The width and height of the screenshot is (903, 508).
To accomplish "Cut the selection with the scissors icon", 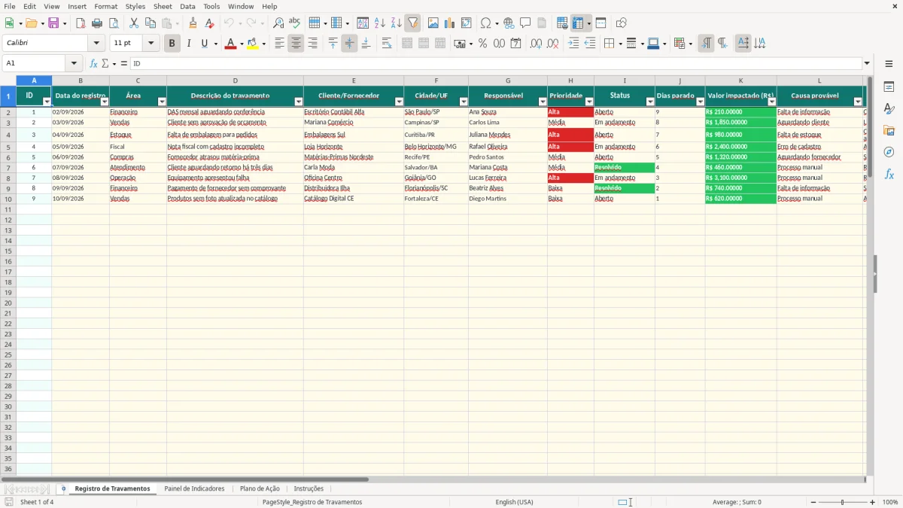I will point(134,23).
